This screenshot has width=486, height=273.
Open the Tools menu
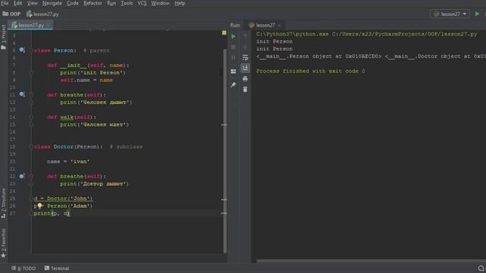tap(127, 3)
